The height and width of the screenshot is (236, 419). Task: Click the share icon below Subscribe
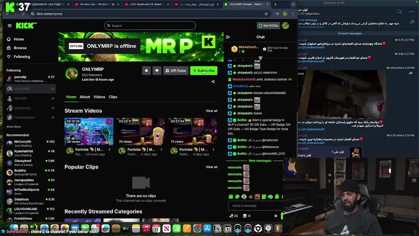pos(213,81)
